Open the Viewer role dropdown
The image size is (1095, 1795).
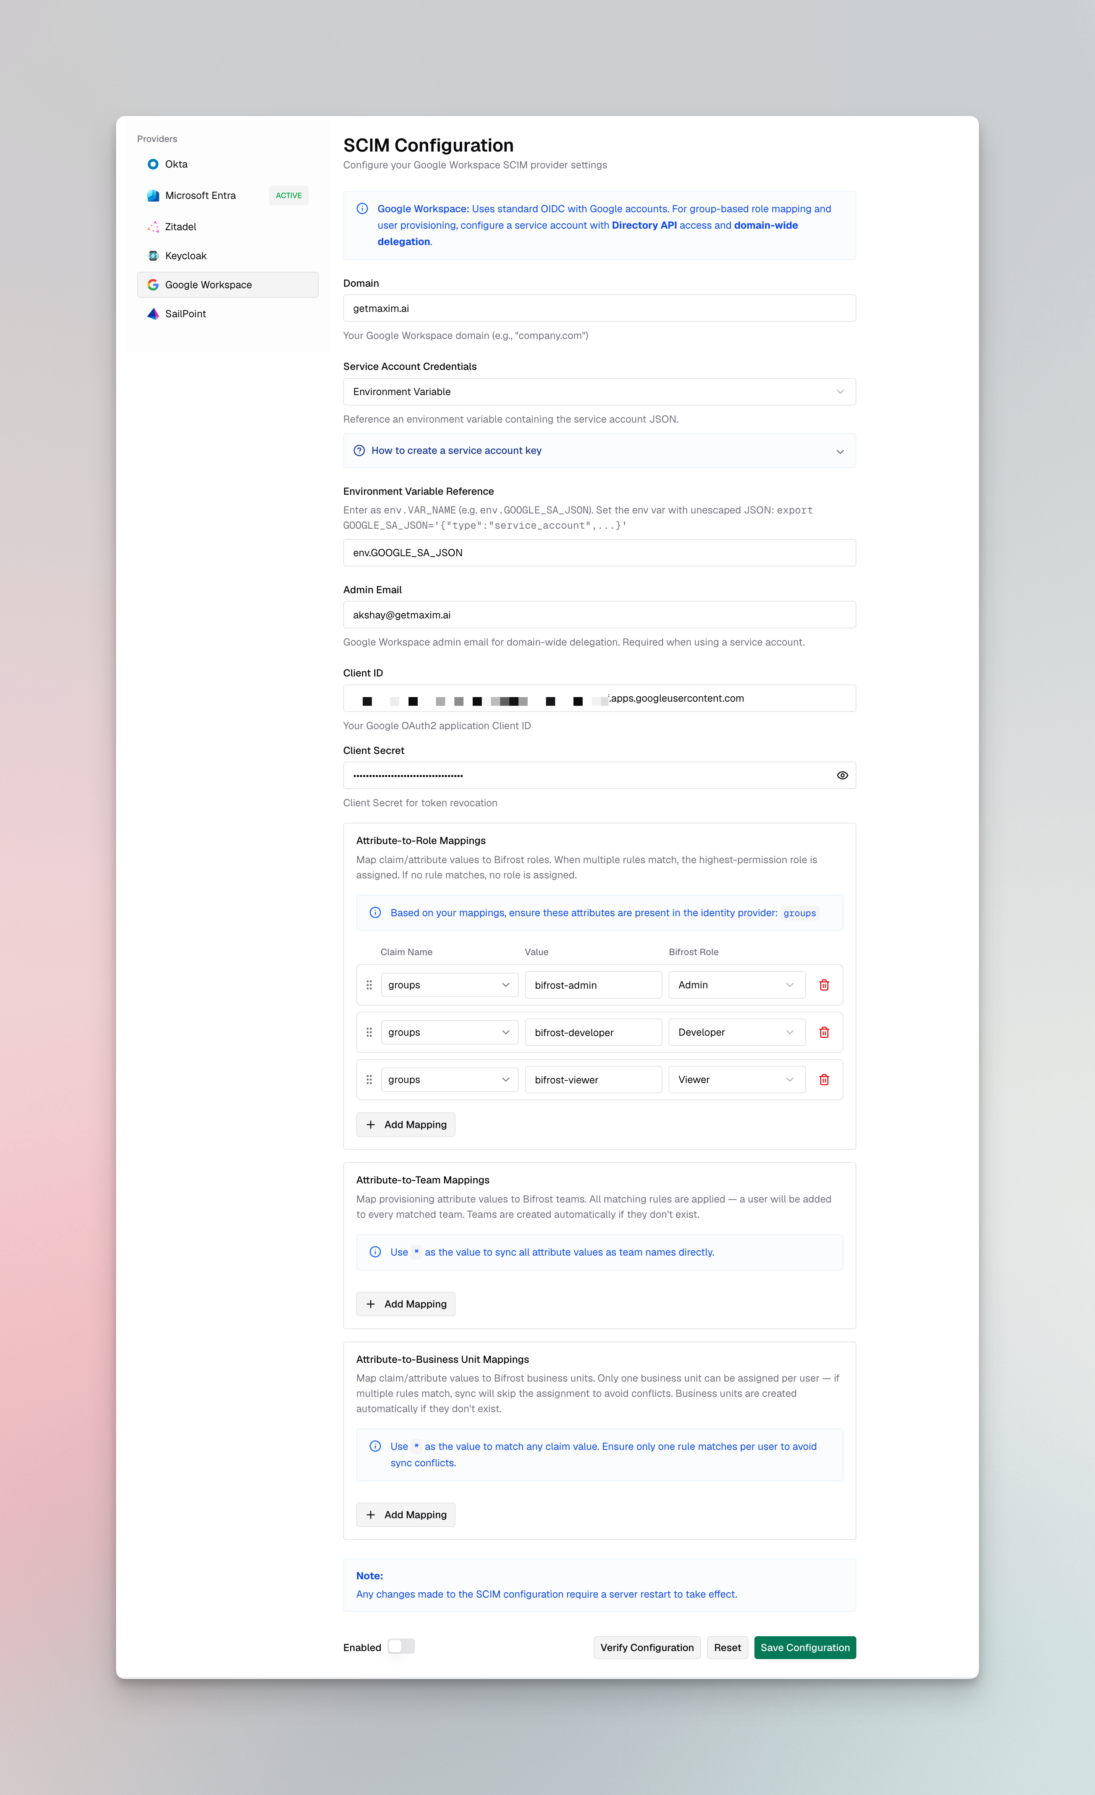(x=736, y=1080)
